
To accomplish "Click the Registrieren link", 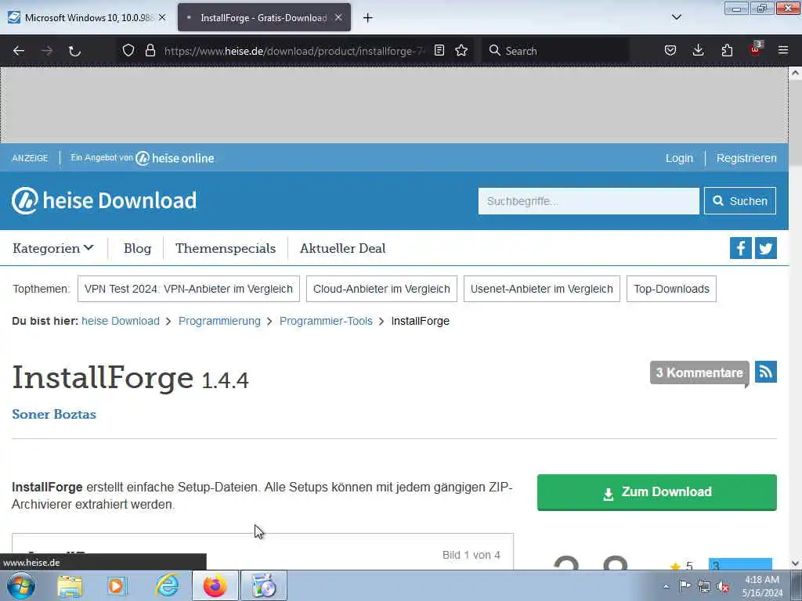I will [746, 158].
